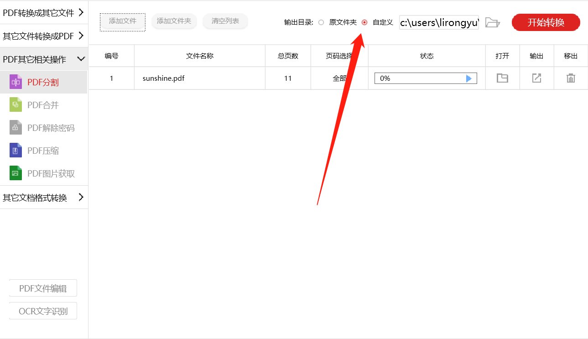Remove sunshine.pdf using the trash icon
Viewport: 588px width, 339px height.
(x=571, y=78)
